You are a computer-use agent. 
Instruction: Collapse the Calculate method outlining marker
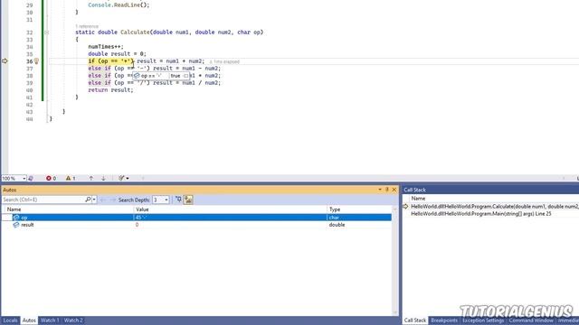point(46,32)
